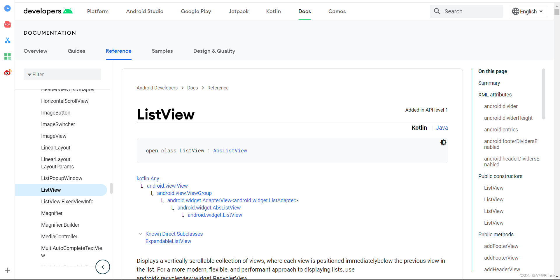This screenshot has width=560, height=280.
Task: Select HorizontalScrollView in the sidebar list
Action: point(65,101)
